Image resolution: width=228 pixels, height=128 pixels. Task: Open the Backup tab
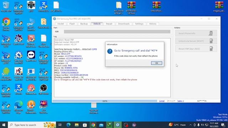[x=84, y=24]
